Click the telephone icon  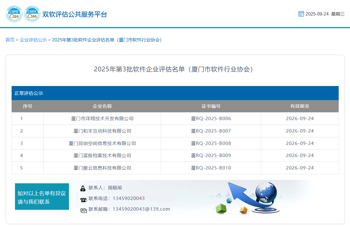click(83, 200)
